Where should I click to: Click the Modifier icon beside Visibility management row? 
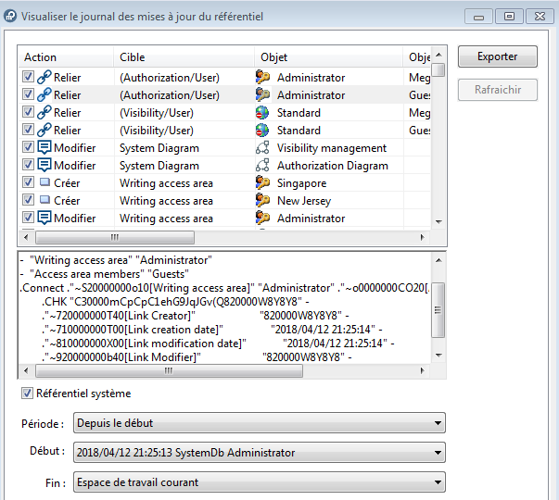pos(44,148)
